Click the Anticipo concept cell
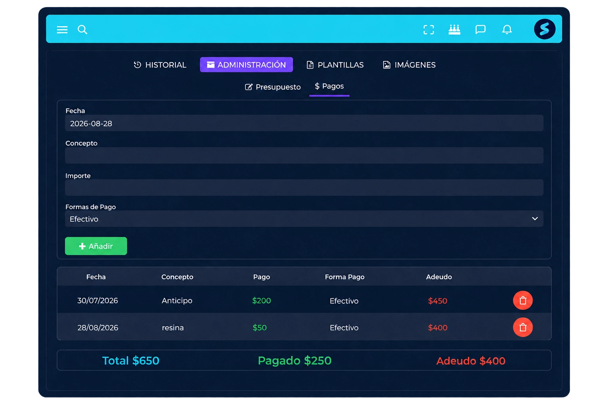The image size is (608, 405). [x=177, y=301]
